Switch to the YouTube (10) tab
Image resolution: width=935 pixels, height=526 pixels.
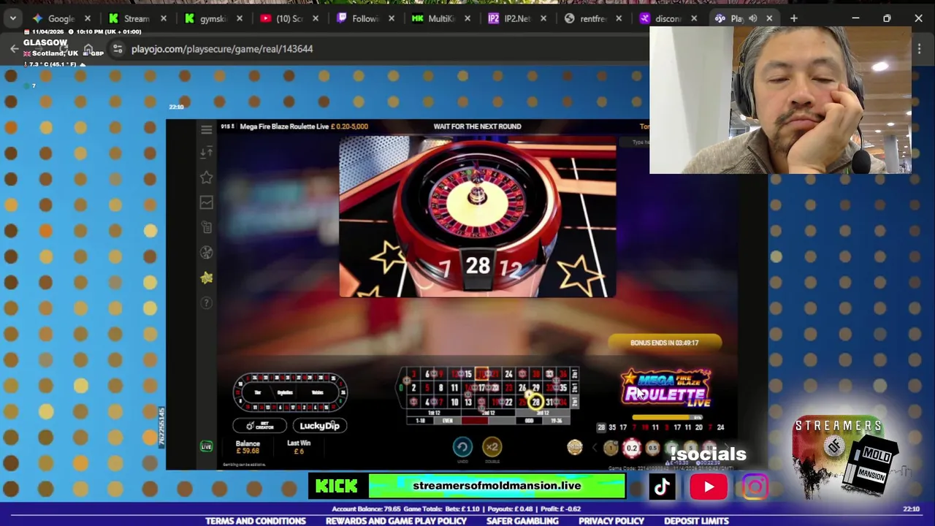tap(288, 18)
